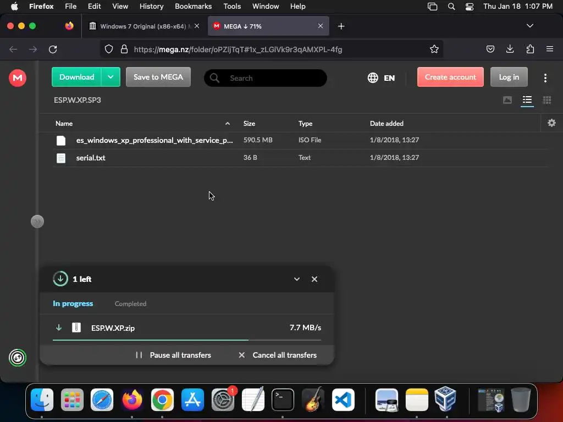Select the grid view icon
This screenshot has height=422, width=563.
click(547, 100)
